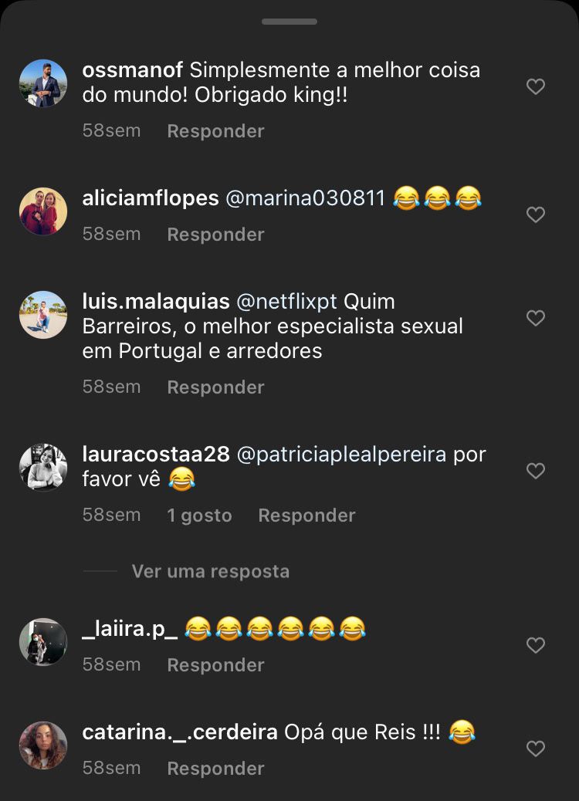Heart the lauracostaa28 comment
Image resolution: width=579 pixels, height=801 pixels.
(536, 471)
